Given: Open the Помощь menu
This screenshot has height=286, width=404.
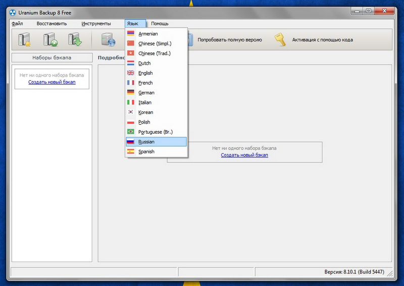Looking at the screenshot, I should [160, 23].
